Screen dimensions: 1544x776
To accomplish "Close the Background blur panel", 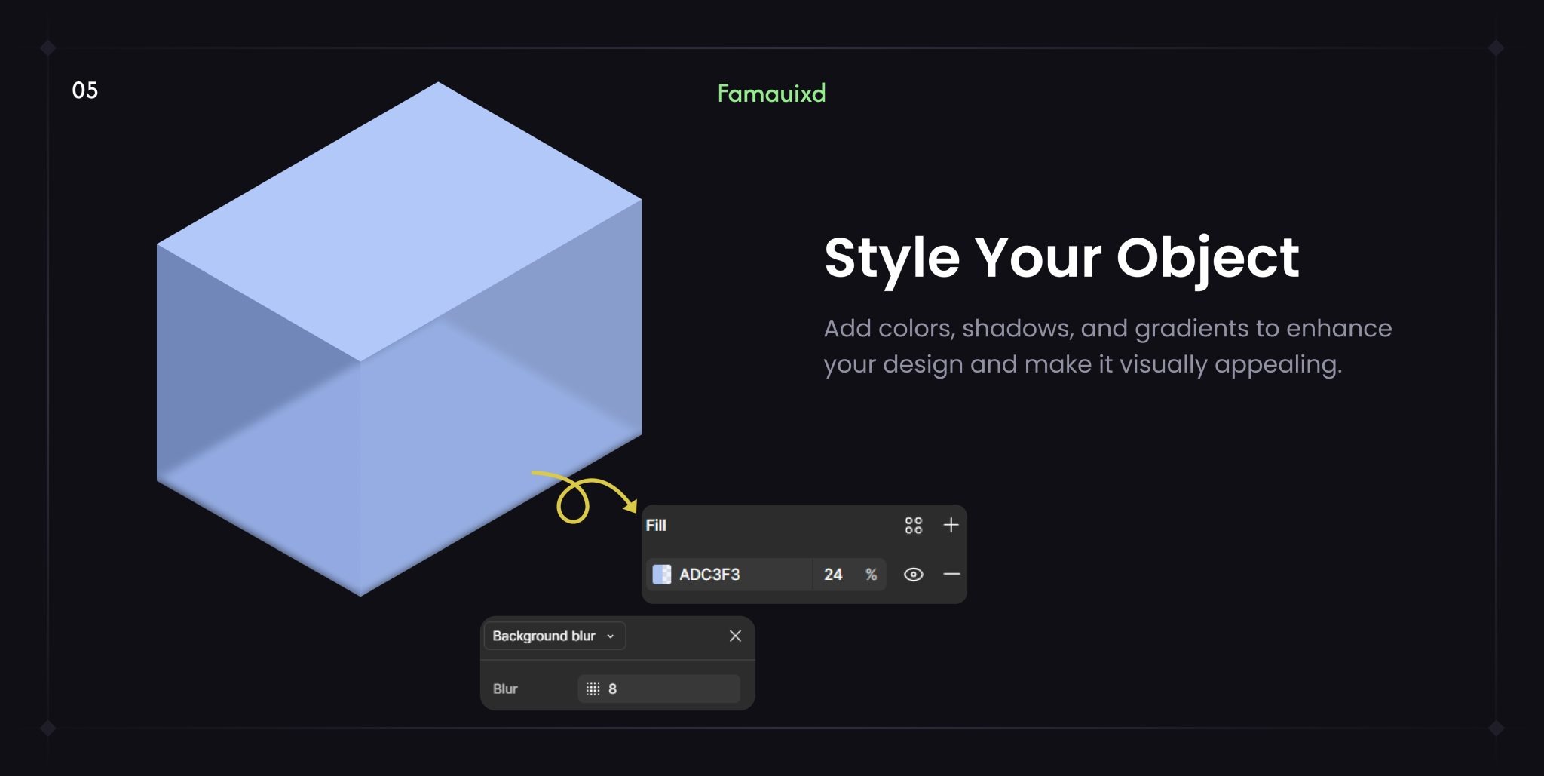I will click(735, 636).
